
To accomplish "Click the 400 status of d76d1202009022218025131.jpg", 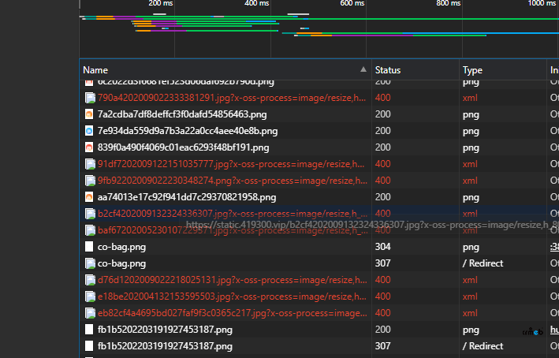I will [383, 280].
